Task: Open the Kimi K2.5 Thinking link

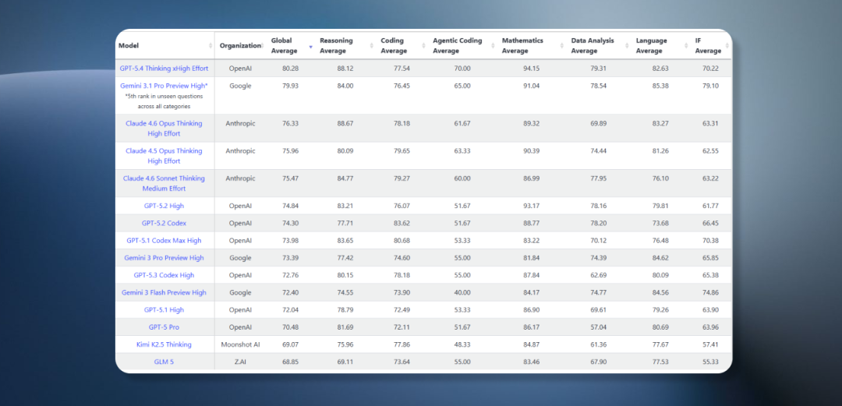Action: [x=164, y=344]
